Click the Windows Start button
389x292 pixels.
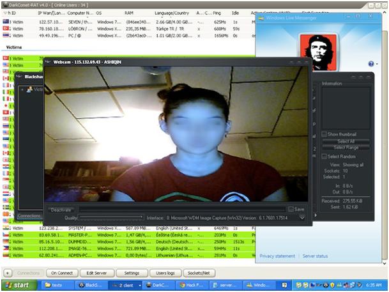point(16,285)
